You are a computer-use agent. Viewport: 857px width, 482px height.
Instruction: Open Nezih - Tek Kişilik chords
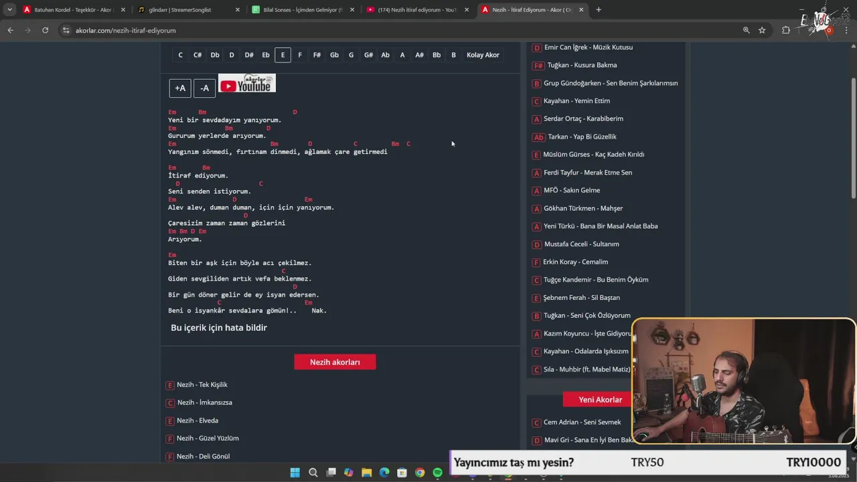click(202, 385)
